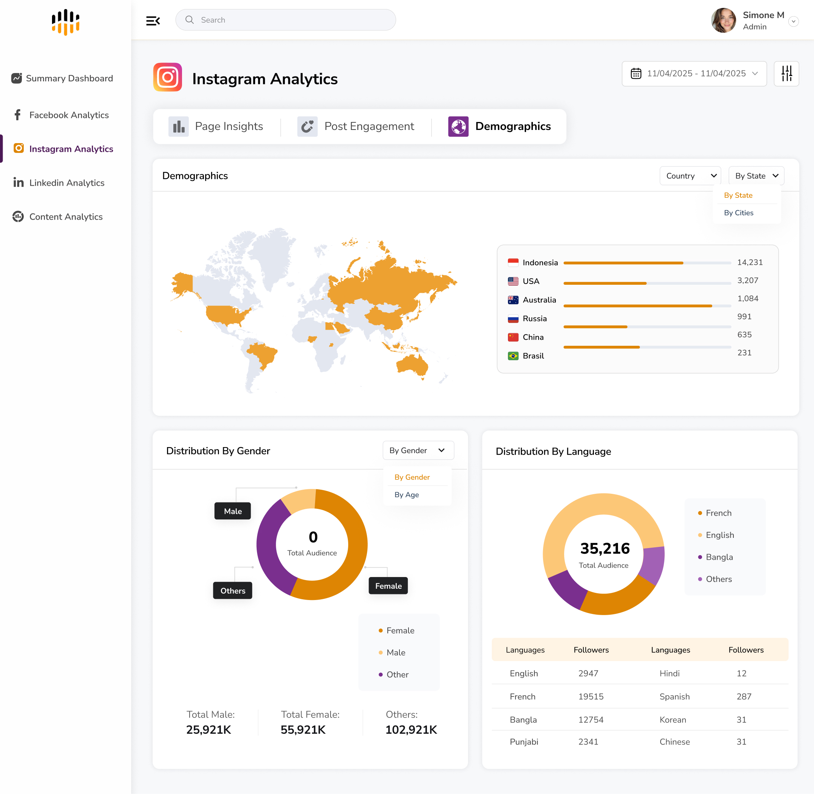The width and height of the screenshot is (814, 794).
Task: Click the Others chart label tag
Action: (x=233, y=591)
